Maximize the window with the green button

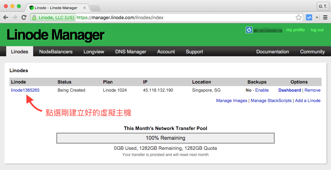click(19, 6)
